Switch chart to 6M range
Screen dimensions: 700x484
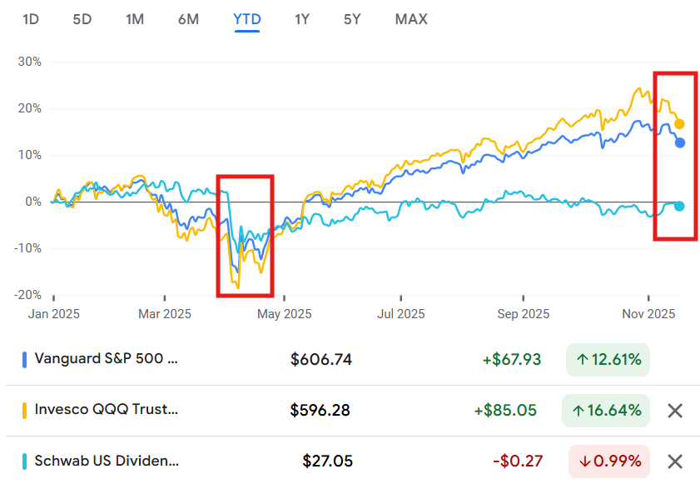188,18
